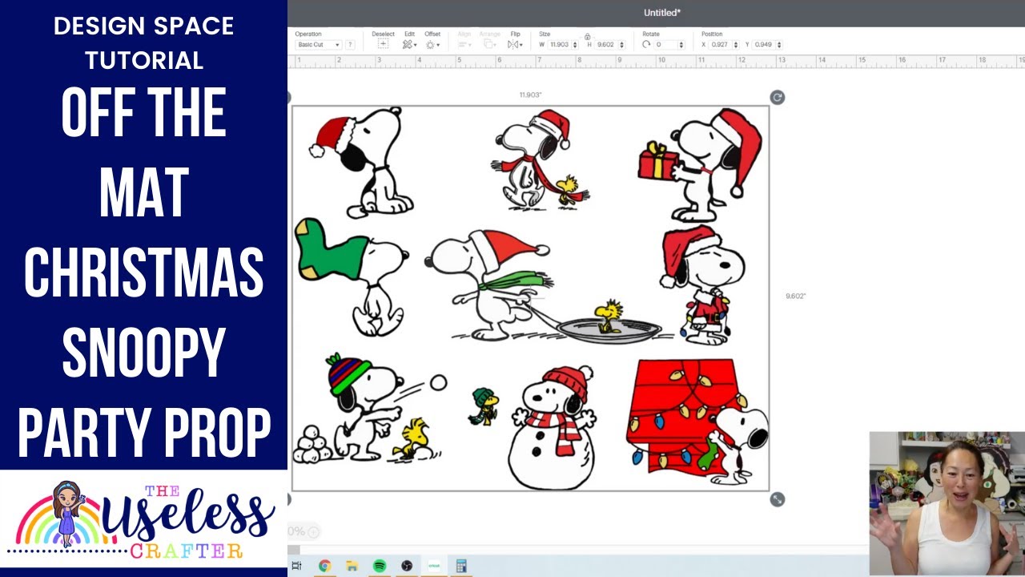The image size is (1025, 577).
Task: Click the zoom in plus button
Action: point(312,531)
